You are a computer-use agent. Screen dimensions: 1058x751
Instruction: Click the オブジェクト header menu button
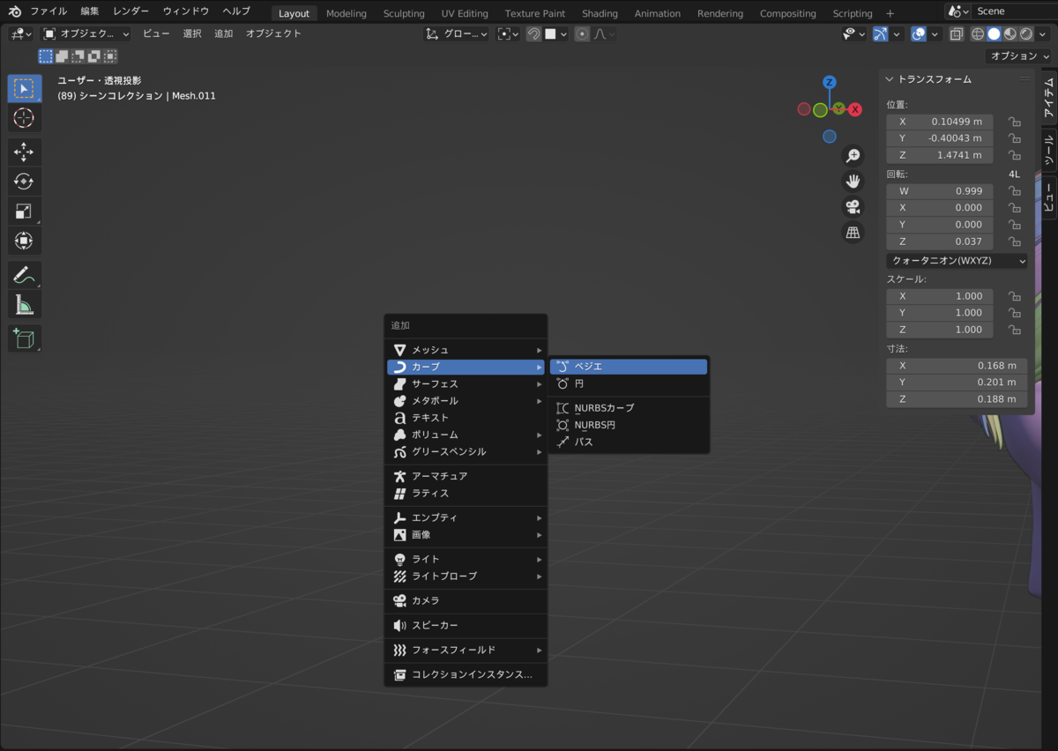[x=273, y=33]
